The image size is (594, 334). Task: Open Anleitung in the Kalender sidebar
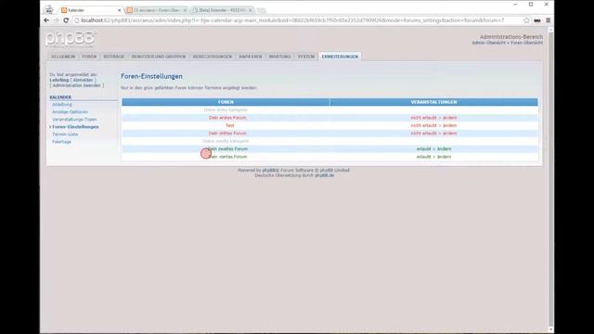pos(62,104)
